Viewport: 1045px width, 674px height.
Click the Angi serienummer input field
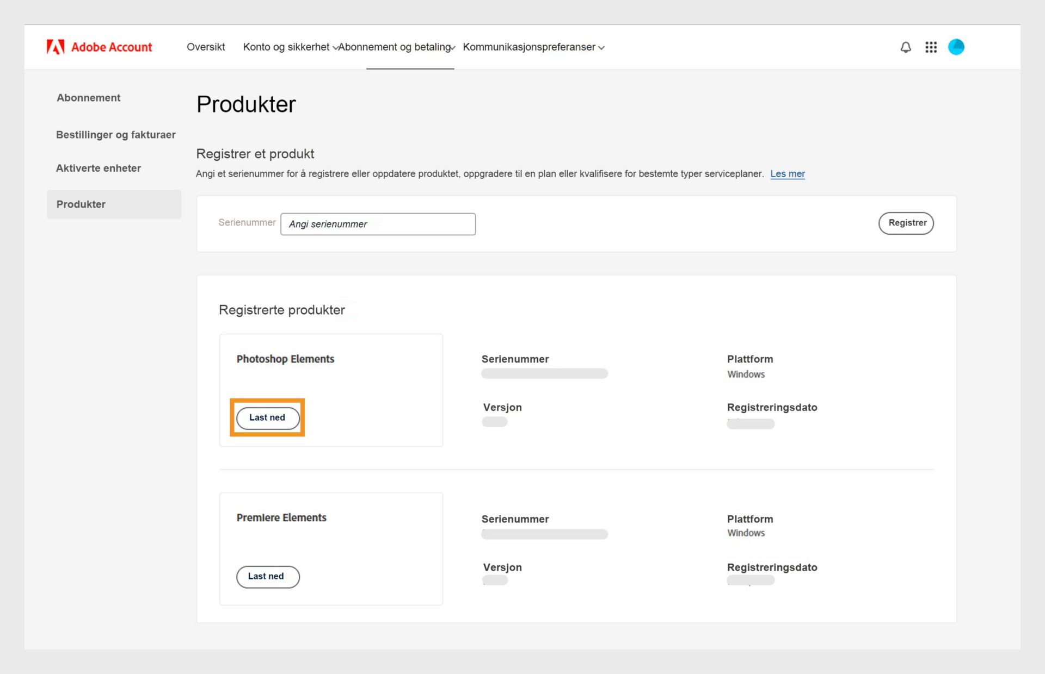point(378,224)
